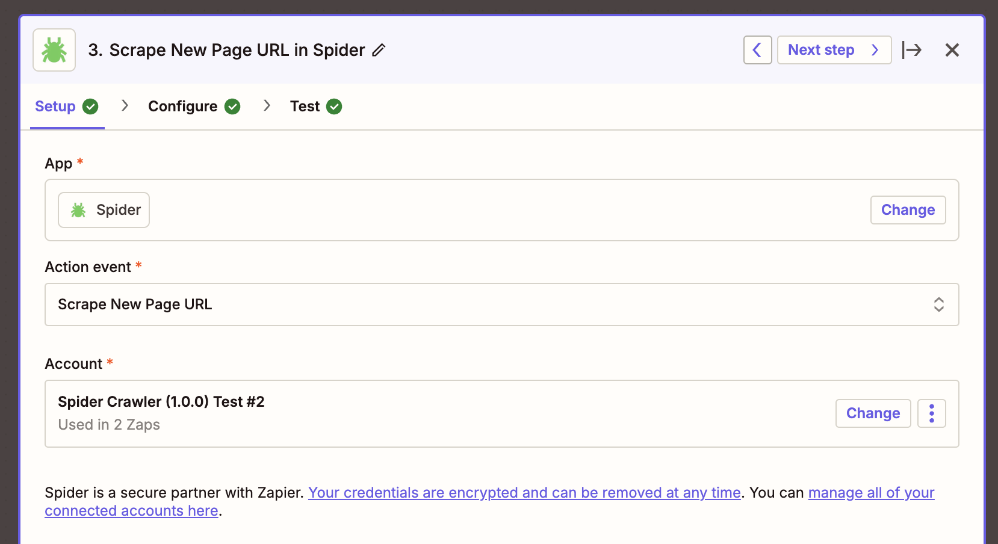Switch to the Test tab
998x544 pixels.
(305, 107)
